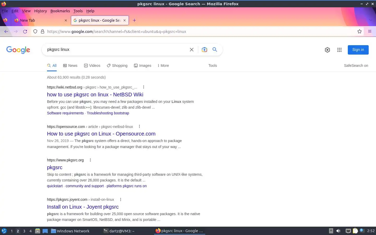The height and width of the screenshot is (235, 376).
Task: Open Google quick settings gear
Action: 327,50
